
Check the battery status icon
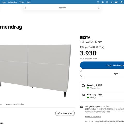116,2
